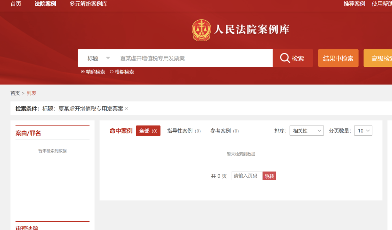Select the 模糊检索 radio option
Viewport: 392px width, 230px height.
click(112, 72)
